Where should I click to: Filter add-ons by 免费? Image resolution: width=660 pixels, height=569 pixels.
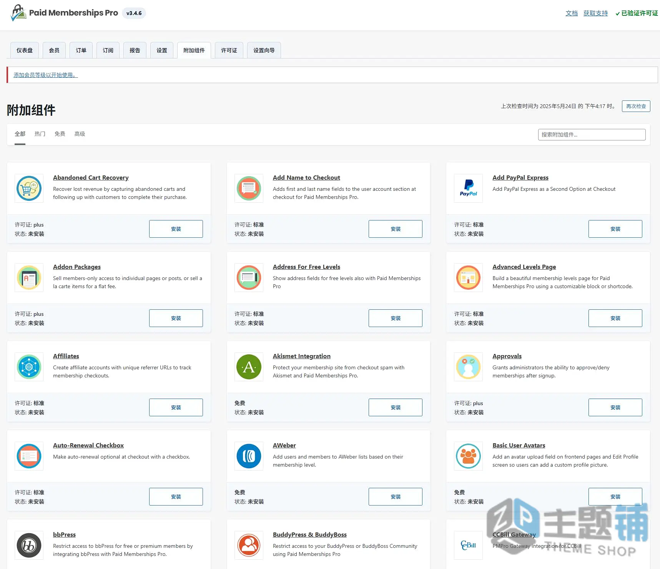pos(60,134)
